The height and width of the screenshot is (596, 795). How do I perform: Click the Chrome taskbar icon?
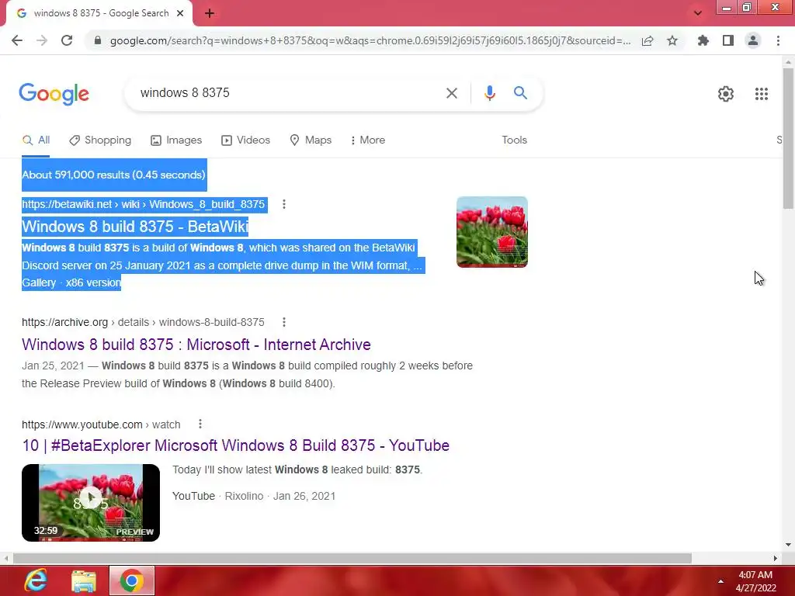(132, 580)
